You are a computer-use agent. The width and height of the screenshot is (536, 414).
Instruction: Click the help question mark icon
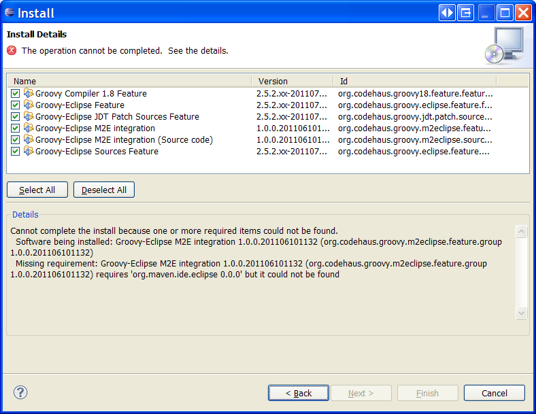[x=20, y=392]
